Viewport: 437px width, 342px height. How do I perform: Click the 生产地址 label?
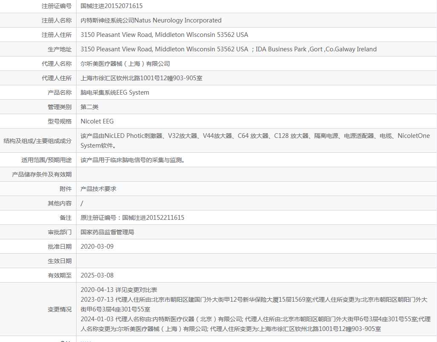pos(60,49)
